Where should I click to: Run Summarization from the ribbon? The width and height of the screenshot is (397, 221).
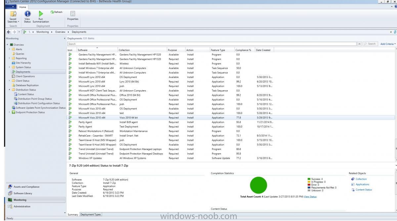point(41,17)
